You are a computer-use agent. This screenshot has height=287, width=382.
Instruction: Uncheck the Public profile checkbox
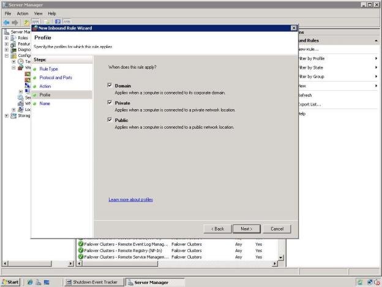coord(110,120)
